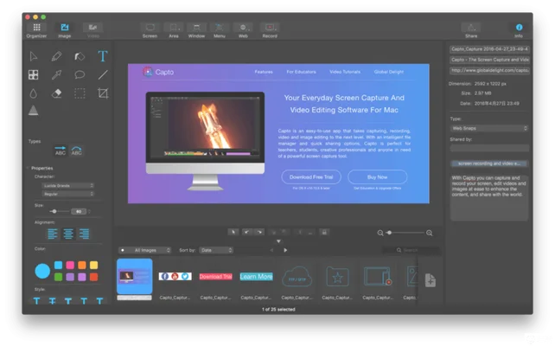Viewport: 555px width, 346px height.
Task: Click For Educators in the captured webpage
Action: pos(301,72)
